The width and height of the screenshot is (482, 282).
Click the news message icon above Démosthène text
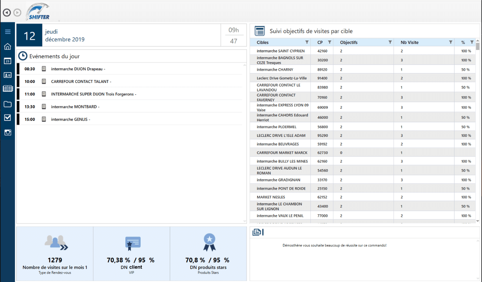258,232
